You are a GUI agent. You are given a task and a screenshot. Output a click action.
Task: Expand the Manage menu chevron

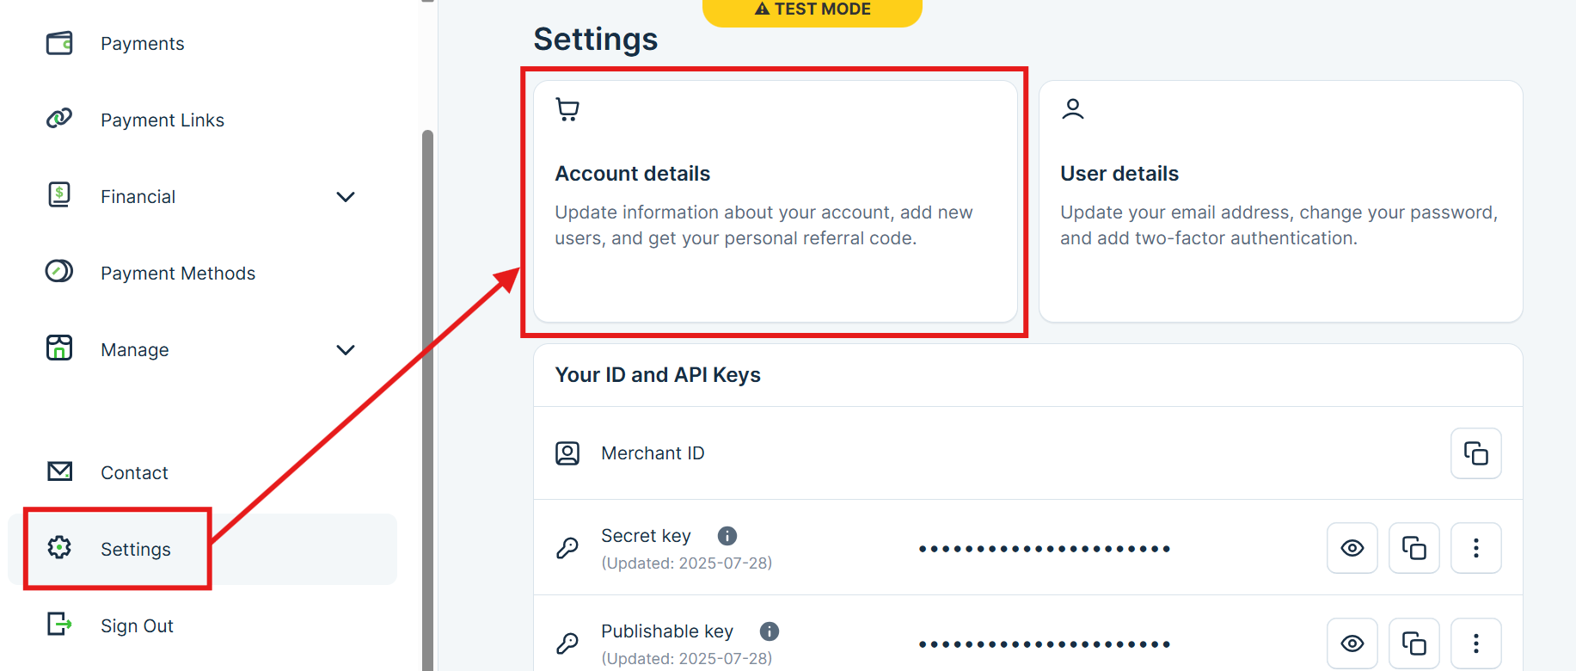[346, 350]
